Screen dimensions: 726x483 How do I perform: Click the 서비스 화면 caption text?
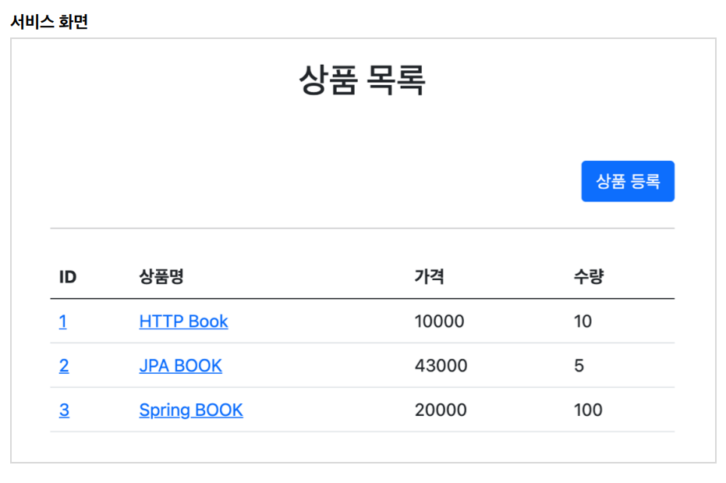click(50, 21)
